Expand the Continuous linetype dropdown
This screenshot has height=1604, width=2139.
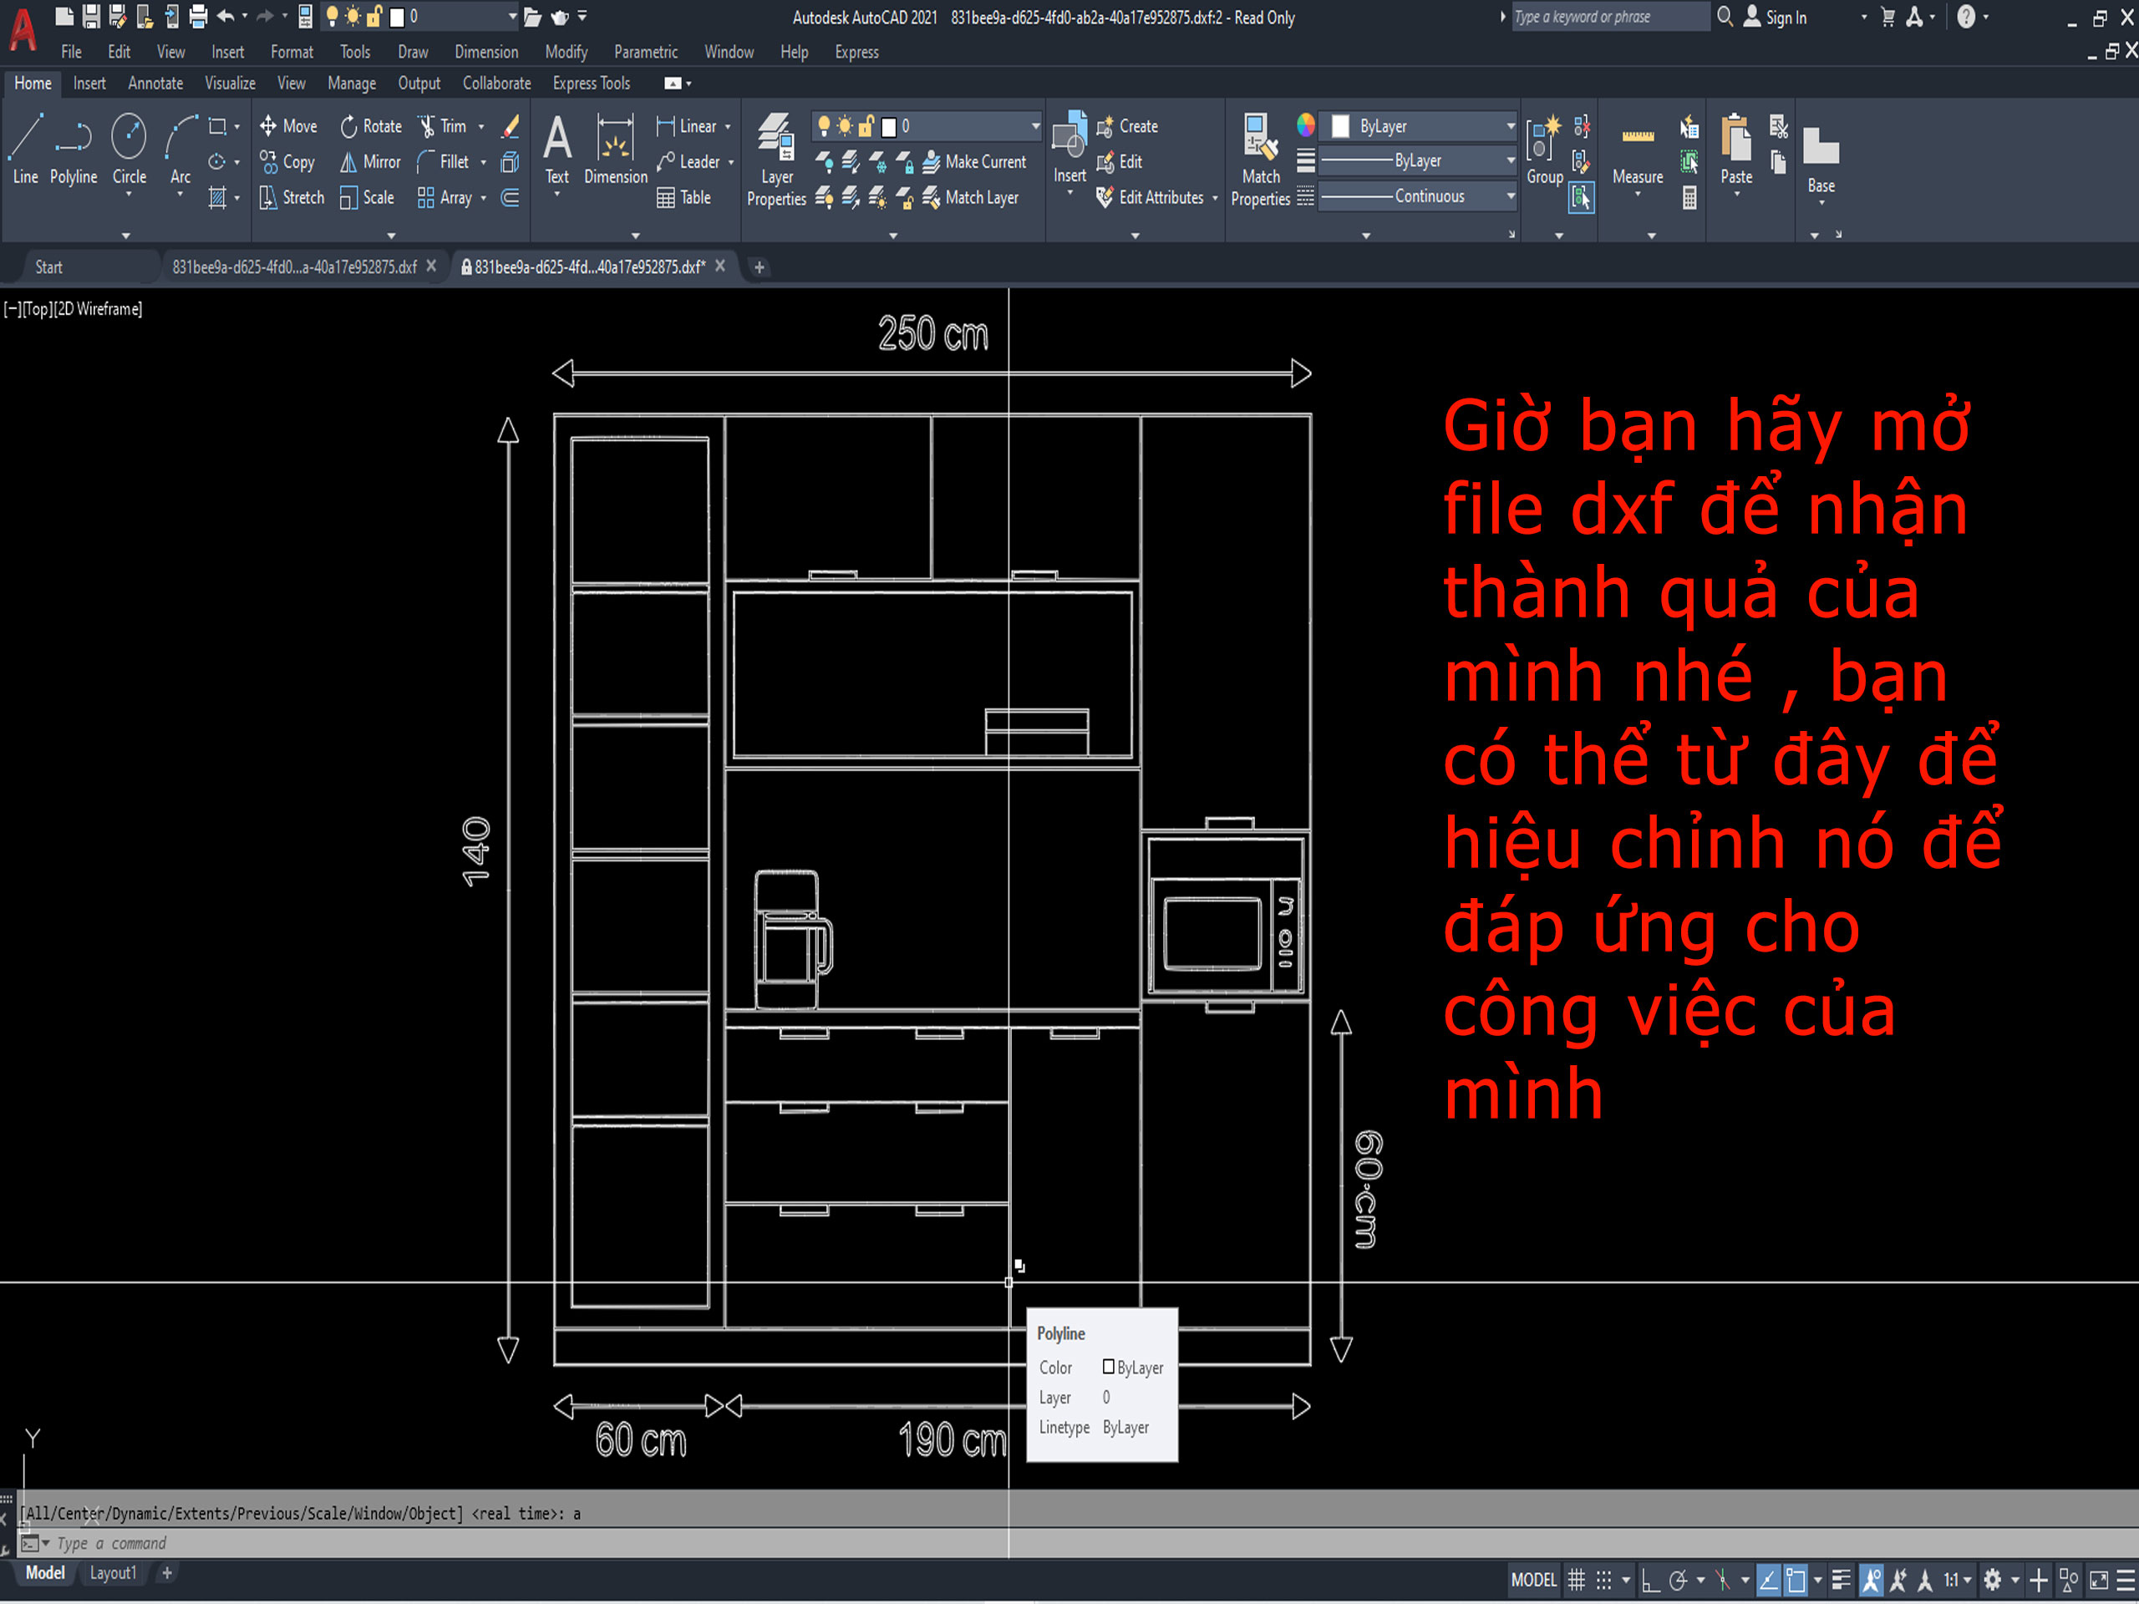click(x=1510, y=196)
